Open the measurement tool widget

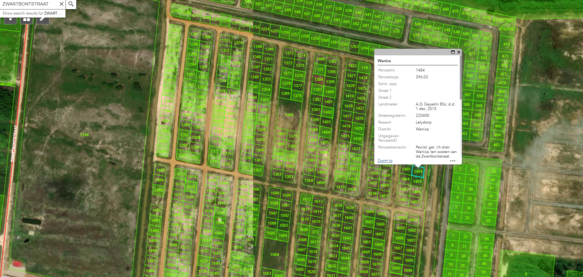pos(43,18)
